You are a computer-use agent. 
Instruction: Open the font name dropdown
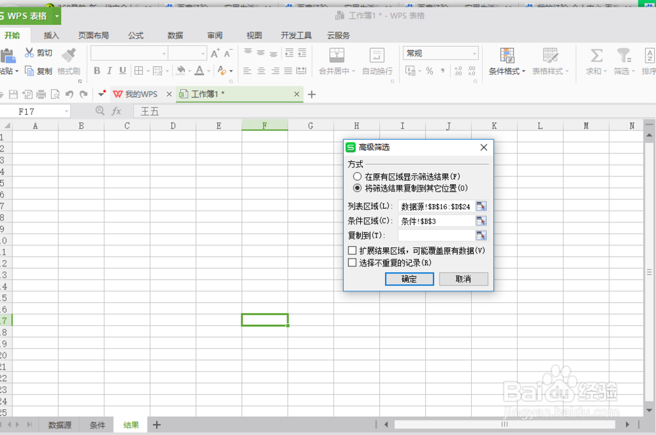164,54
